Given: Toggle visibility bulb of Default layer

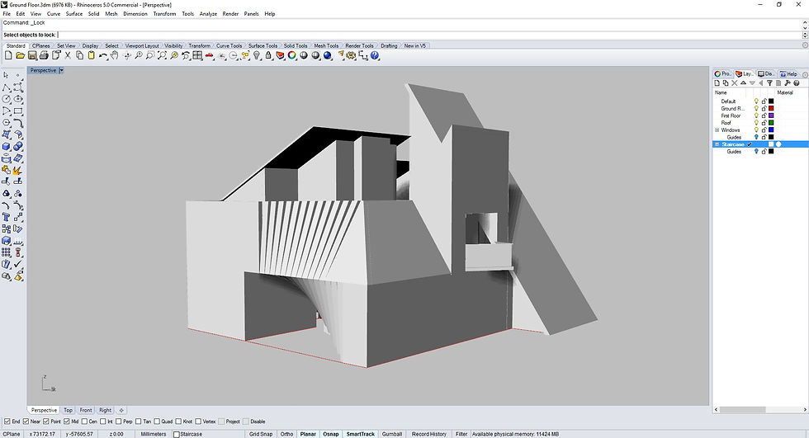Looking at the screenshot, I should pyautogui.click(x=757, y=101).
